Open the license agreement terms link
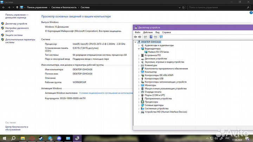The height and width of the screenshot is (142, 253). 106,93
